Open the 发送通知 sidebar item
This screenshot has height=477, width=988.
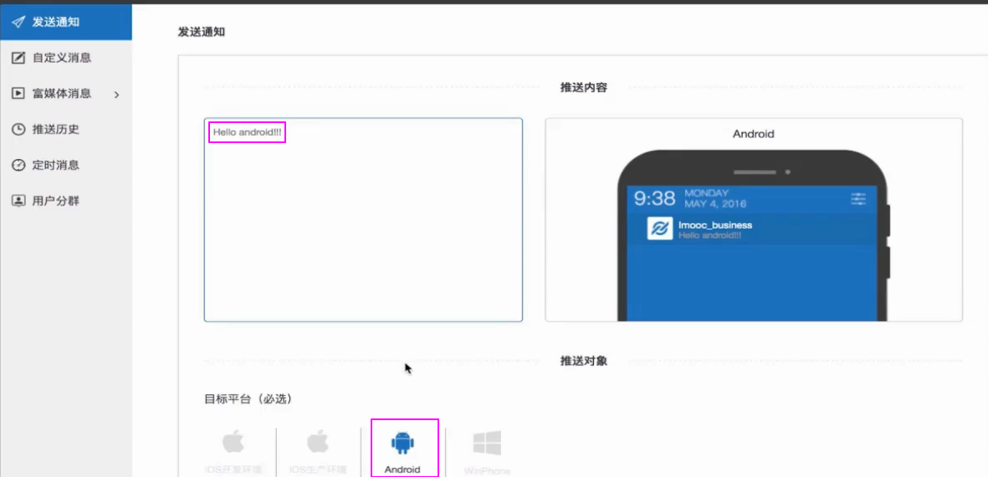point(65,22)
